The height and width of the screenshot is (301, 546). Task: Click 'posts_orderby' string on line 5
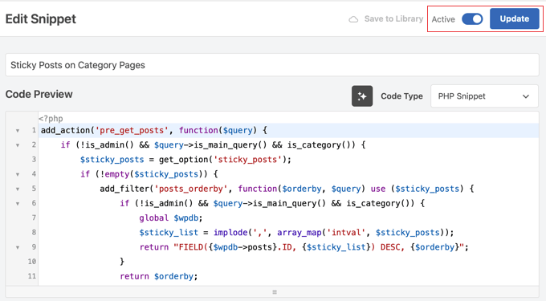click(191, 189)
